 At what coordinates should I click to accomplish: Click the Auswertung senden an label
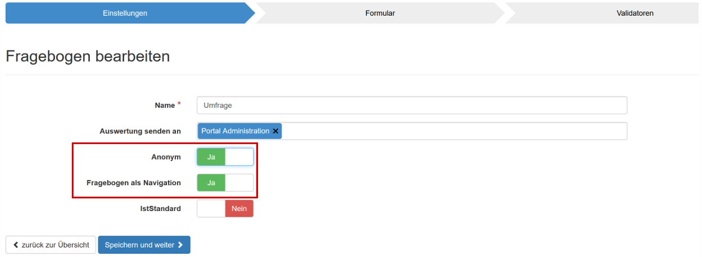pos(140,131)
